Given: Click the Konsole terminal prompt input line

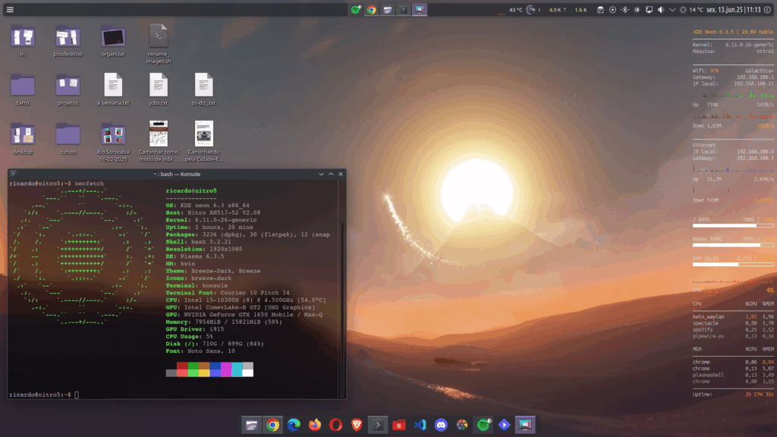Looking at the screenshot, I should click(x=174, y=395).
